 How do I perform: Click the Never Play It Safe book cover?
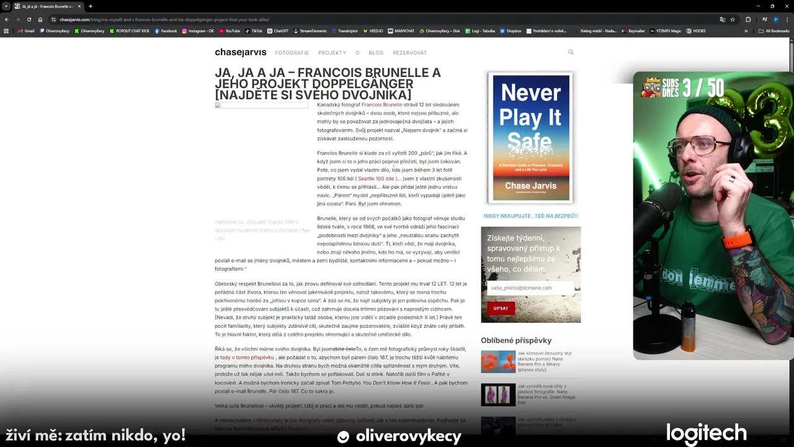point(530,138)
